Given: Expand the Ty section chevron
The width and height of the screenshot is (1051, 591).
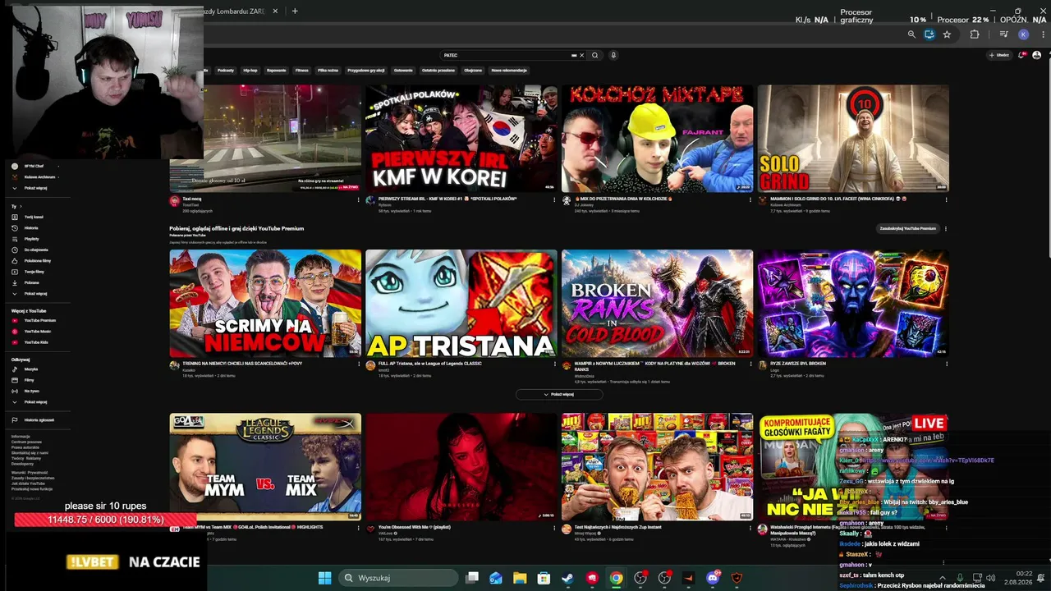Looking at the screenshot, I should 21,207.
